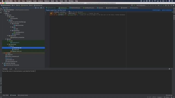The image size is (175, 98).
Task: Collapse the testcontainers root folder
Action: [x=3, y=10]
